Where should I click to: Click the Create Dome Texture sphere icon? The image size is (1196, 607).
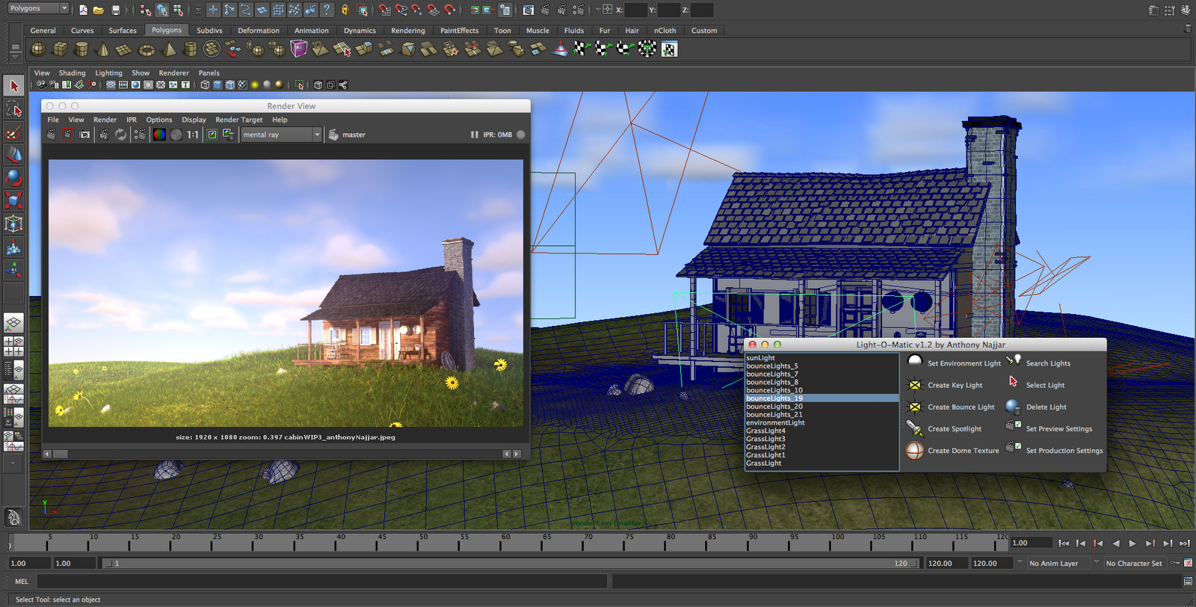tap(915, 450)
